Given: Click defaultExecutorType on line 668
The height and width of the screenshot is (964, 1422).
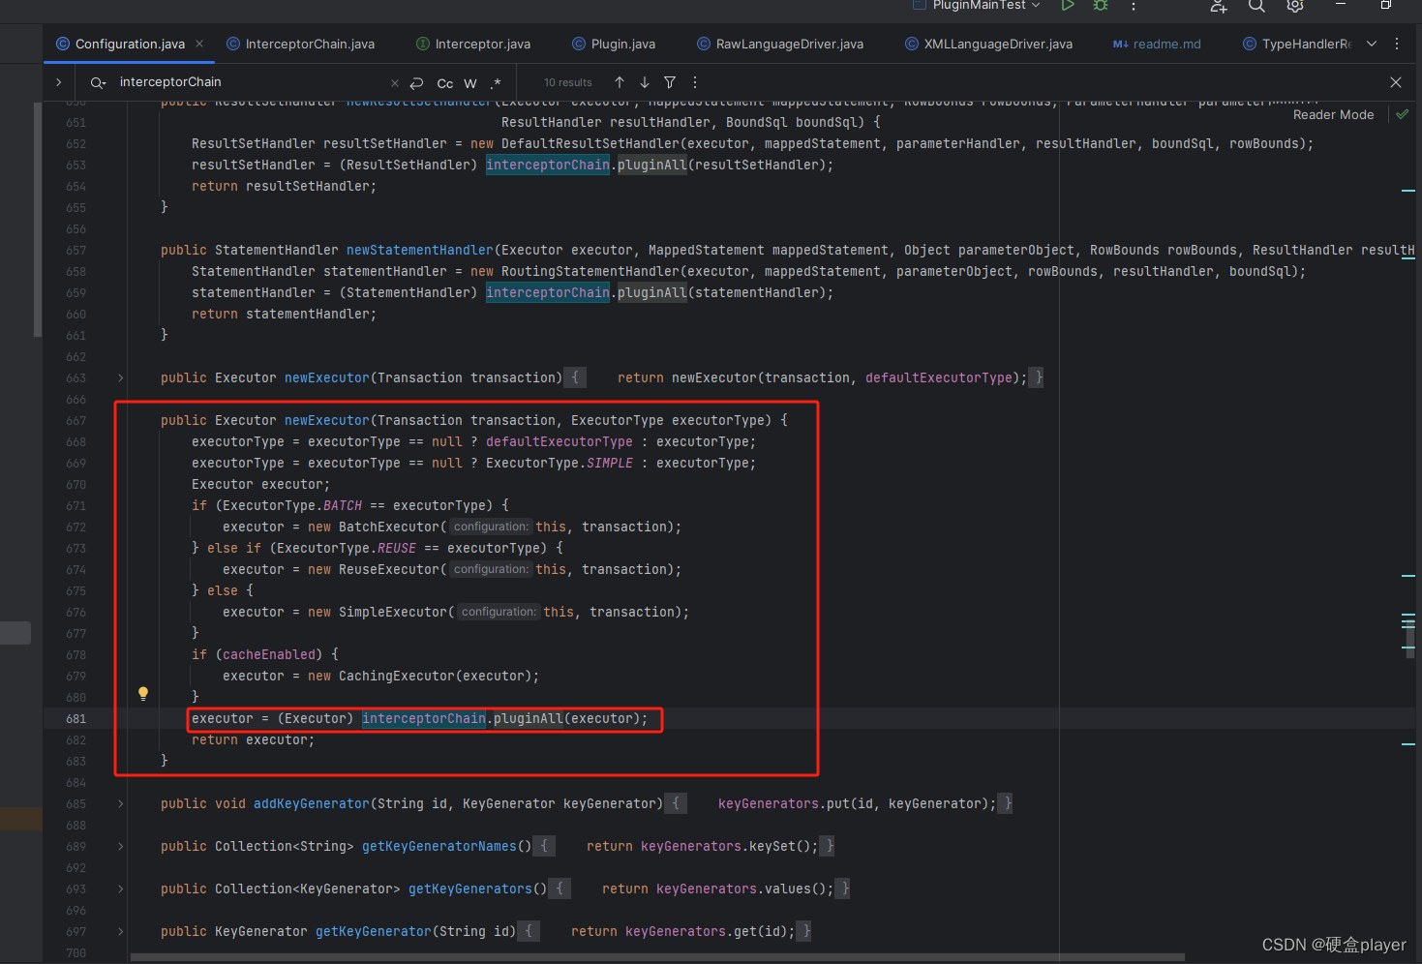Looking at the screenshot, I should click(560, 441).
